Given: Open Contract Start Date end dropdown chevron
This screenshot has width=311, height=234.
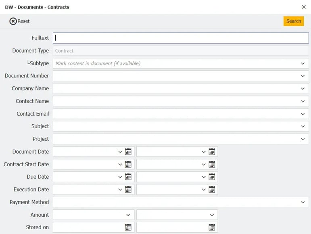Looking at the screenshot, I should (x=204, y=164).
